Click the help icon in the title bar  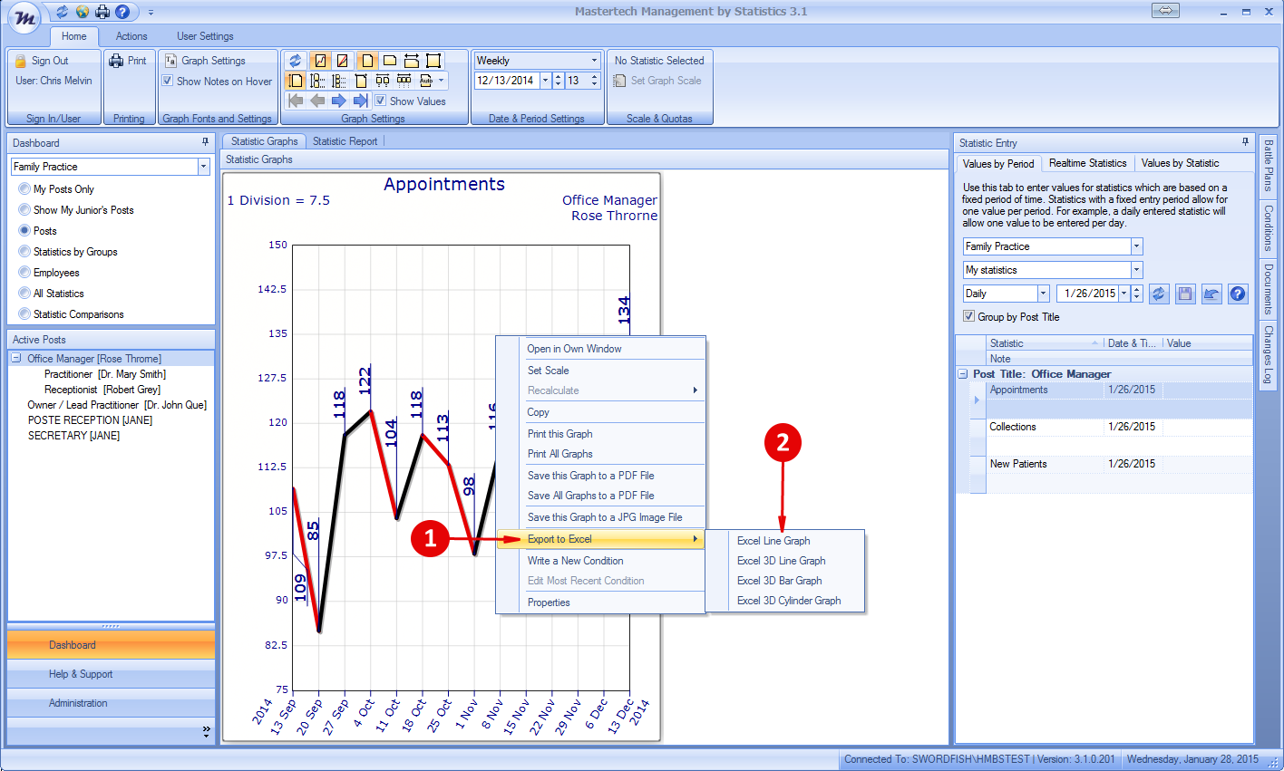tap(122, 12)
